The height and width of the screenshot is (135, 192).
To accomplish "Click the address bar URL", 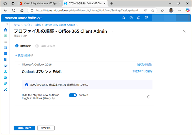I will (88, 11).
